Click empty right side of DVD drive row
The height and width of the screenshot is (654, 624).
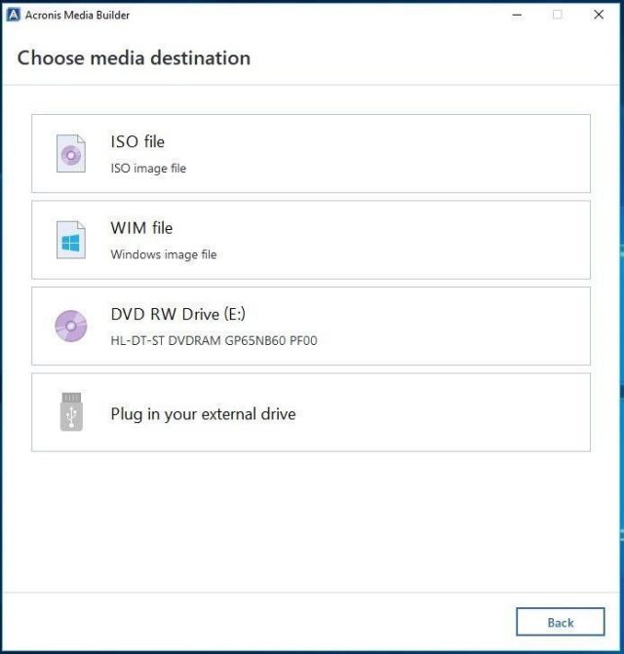coord(468,326)
